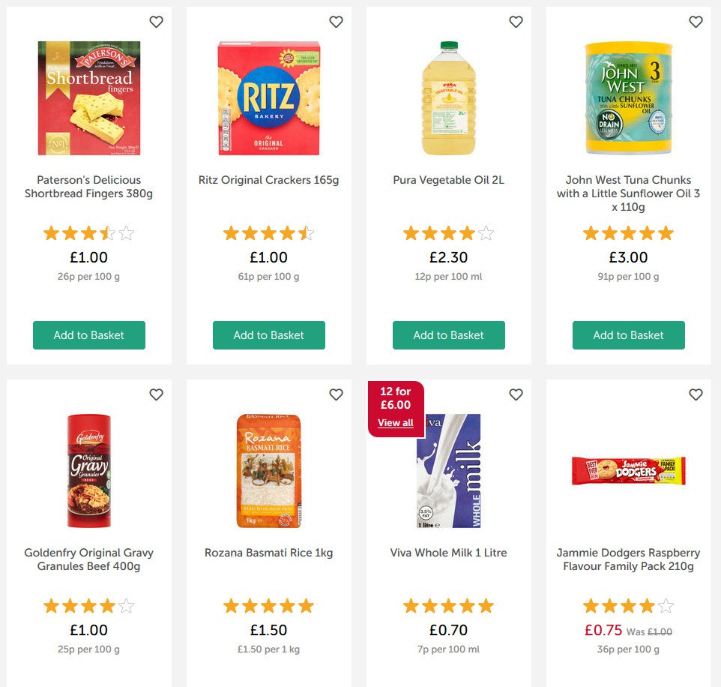The image size is (721, 687).
Task: Click the Rozana Basmati Rice product photo
Action: coord(268,470)
